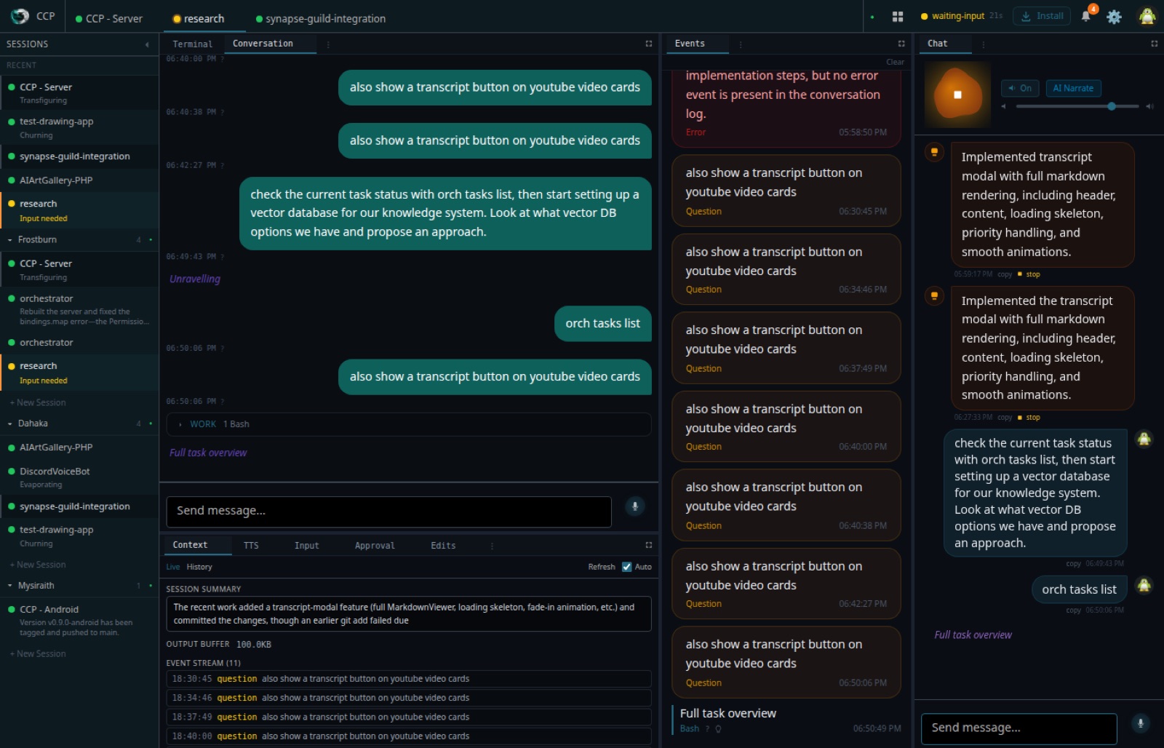Screen dimensions: 1164x748
Task: Open the grid layout icon in top bar
Action: coord(898,16)
